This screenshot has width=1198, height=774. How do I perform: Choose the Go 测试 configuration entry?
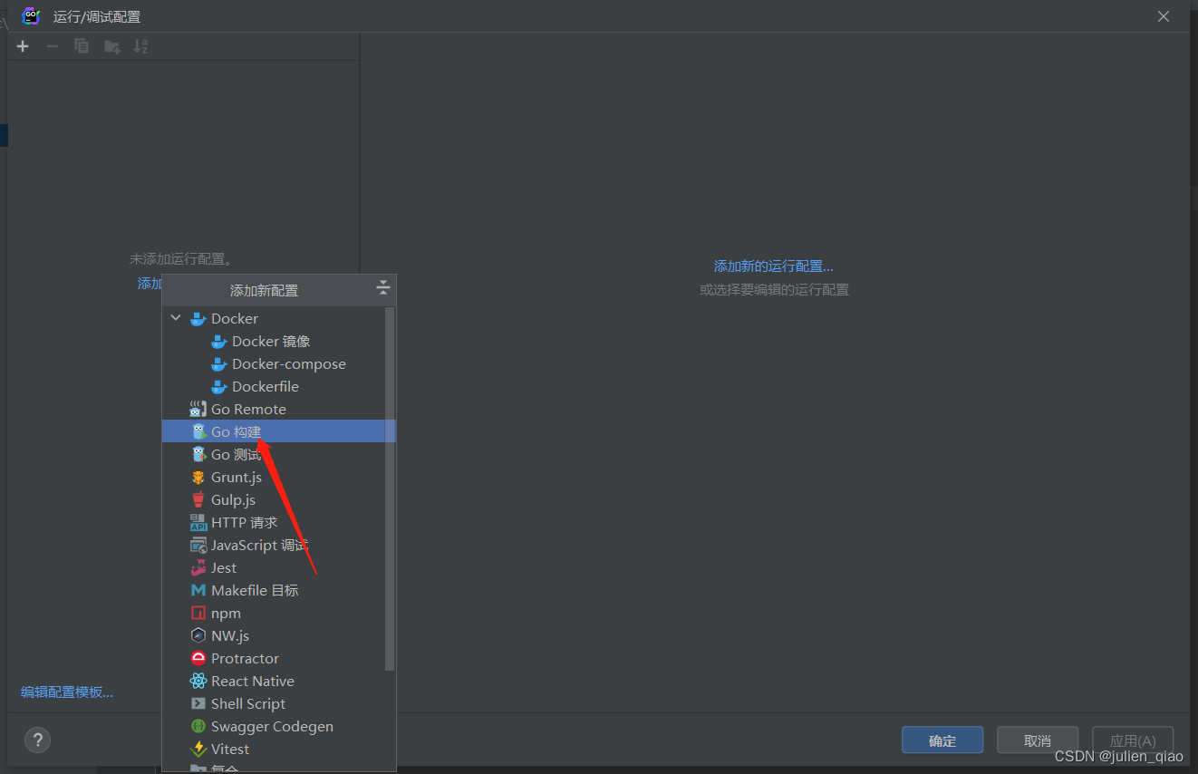pyautogui.click(x=278, y=454)
